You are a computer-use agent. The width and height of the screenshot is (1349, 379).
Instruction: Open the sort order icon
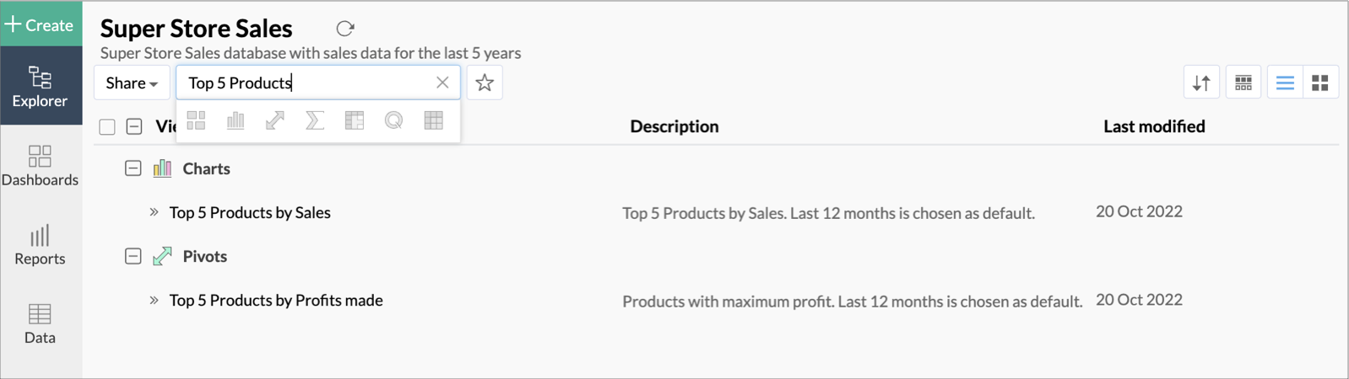[1201, 83]
